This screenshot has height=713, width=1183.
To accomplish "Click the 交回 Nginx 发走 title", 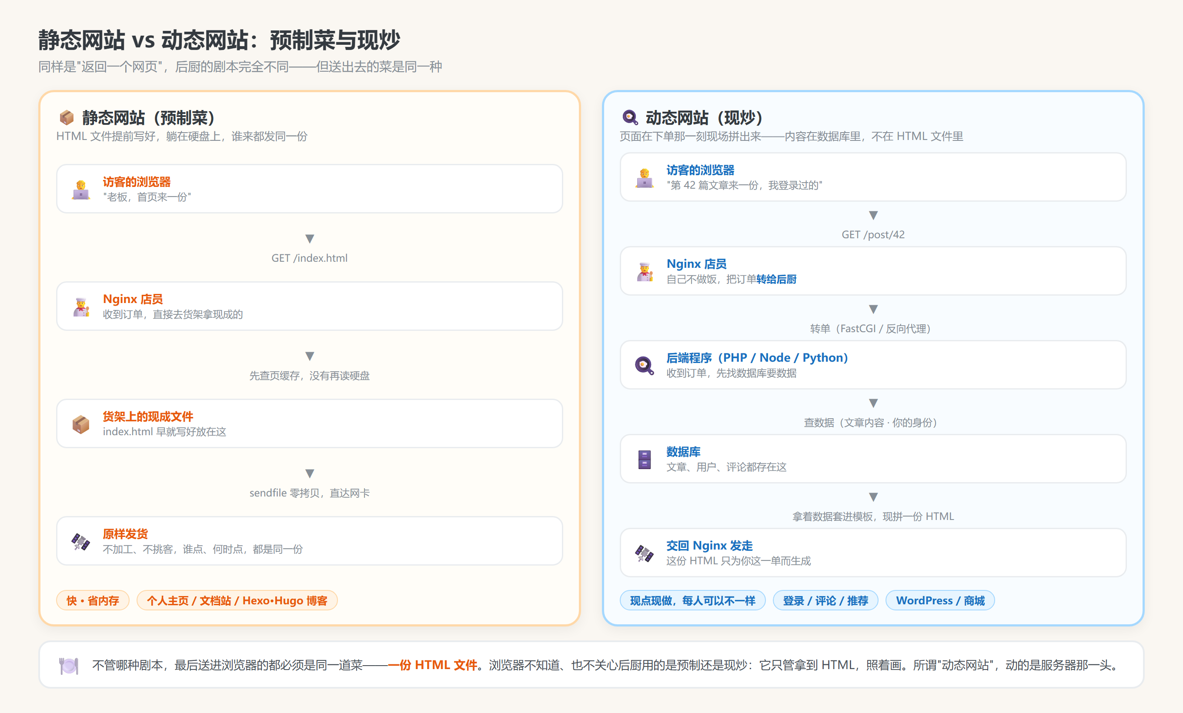I will (709, 546).
